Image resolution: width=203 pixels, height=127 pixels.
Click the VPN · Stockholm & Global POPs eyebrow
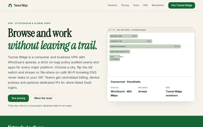coord(29,23)
